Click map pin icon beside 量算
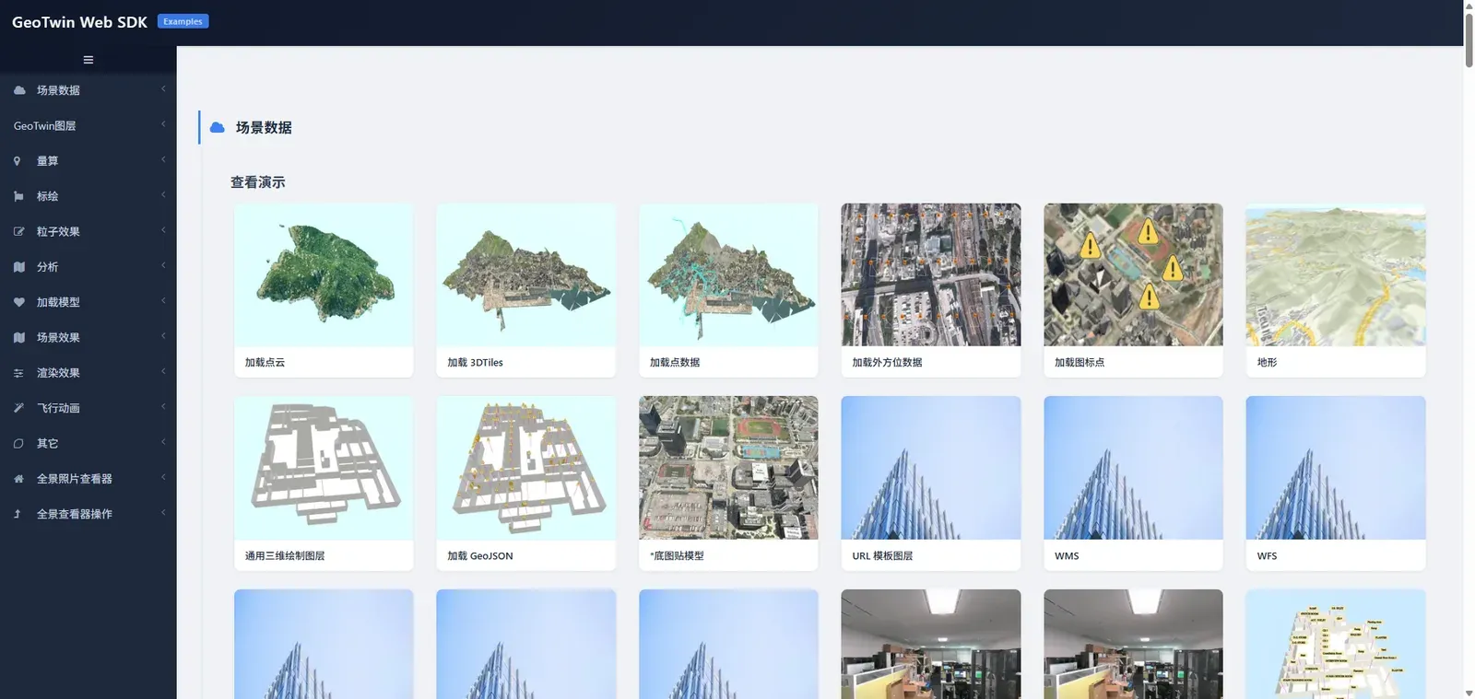The image size is (1475, 699). coord(17,161)
